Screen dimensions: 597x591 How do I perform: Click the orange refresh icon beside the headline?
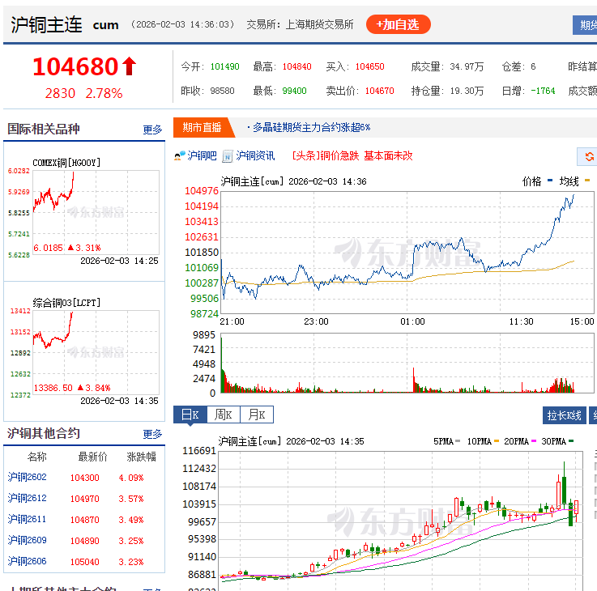point(590,156)
